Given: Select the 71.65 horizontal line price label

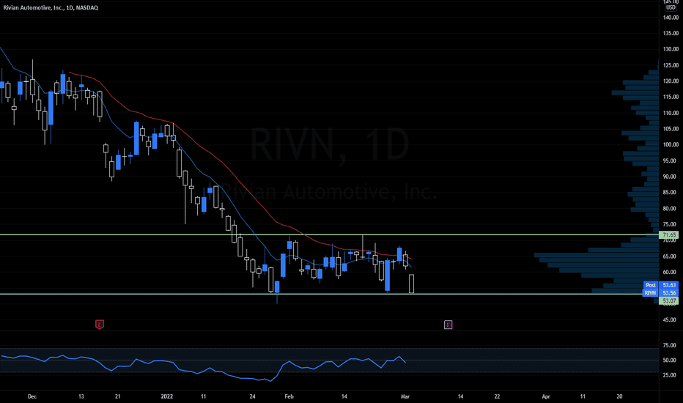Looking at the screenshot, I should point(669,234).
